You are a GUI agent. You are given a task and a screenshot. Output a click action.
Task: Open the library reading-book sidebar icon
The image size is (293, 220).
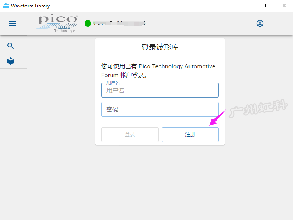(x=11, y=61)
